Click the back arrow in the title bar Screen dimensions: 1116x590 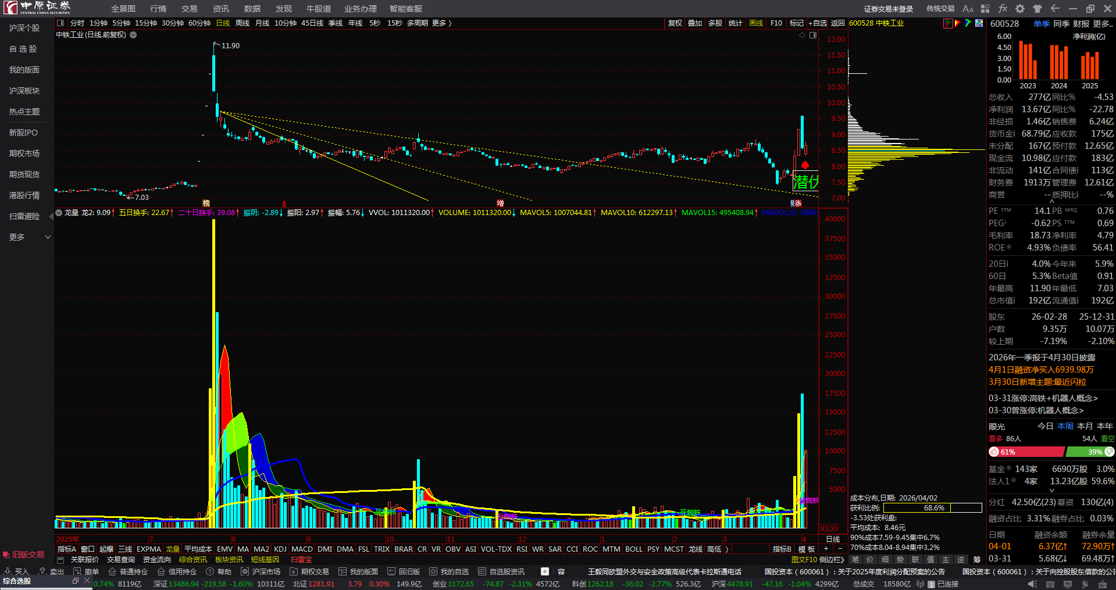(1055, 9)
